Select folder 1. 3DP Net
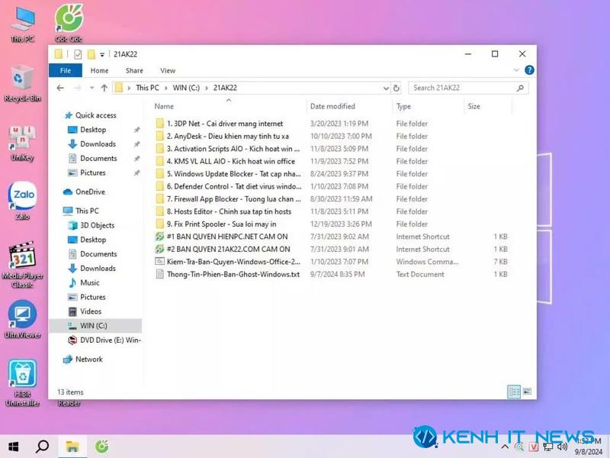Screen dimensions: 610x458 click(x=224, y=124)
